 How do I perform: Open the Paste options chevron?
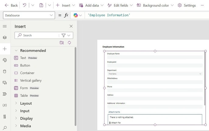point(49,5)
